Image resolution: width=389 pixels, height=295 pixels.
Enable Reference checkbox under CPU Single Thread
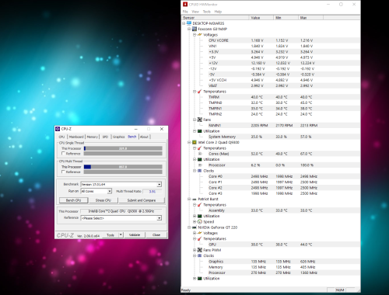(63, 154)
